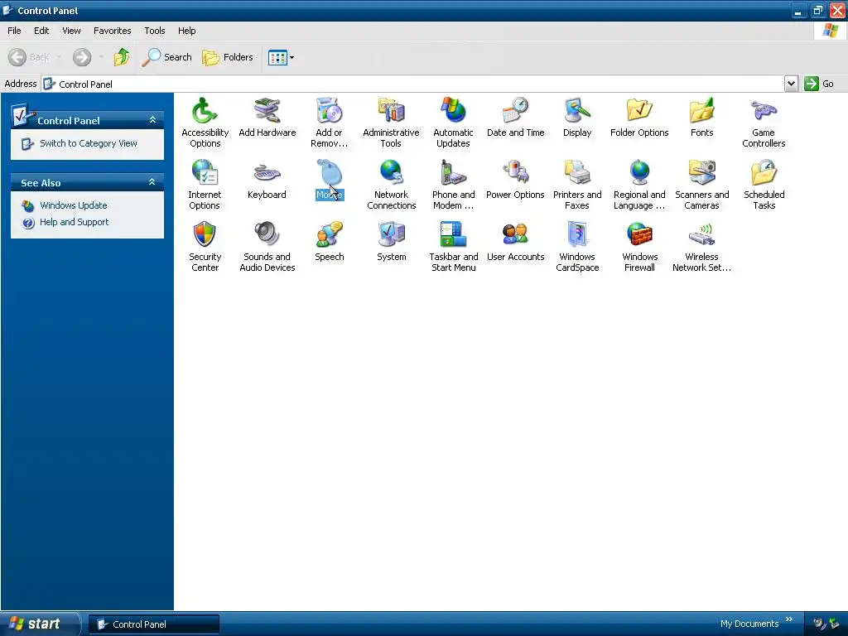Open the Windows Update link
This screenshot has width=848, height=636.
[x=74, y=205]
